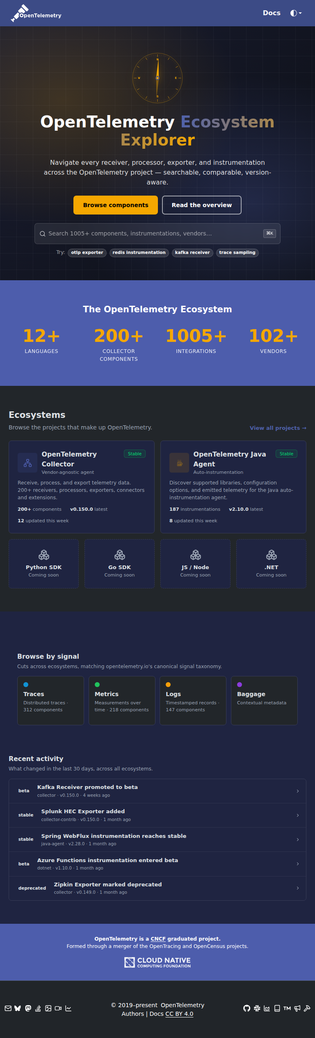Screen dimensions: 315x1038
Task: Open Splunk HEC Exporter added entry
Action: [157, 815]
